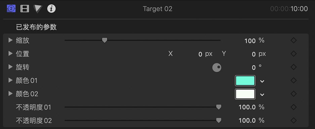Viewport: 315px width, 129px height.
Task: Expand the 位置 disclosure triangle
Action: coord(10,53)
